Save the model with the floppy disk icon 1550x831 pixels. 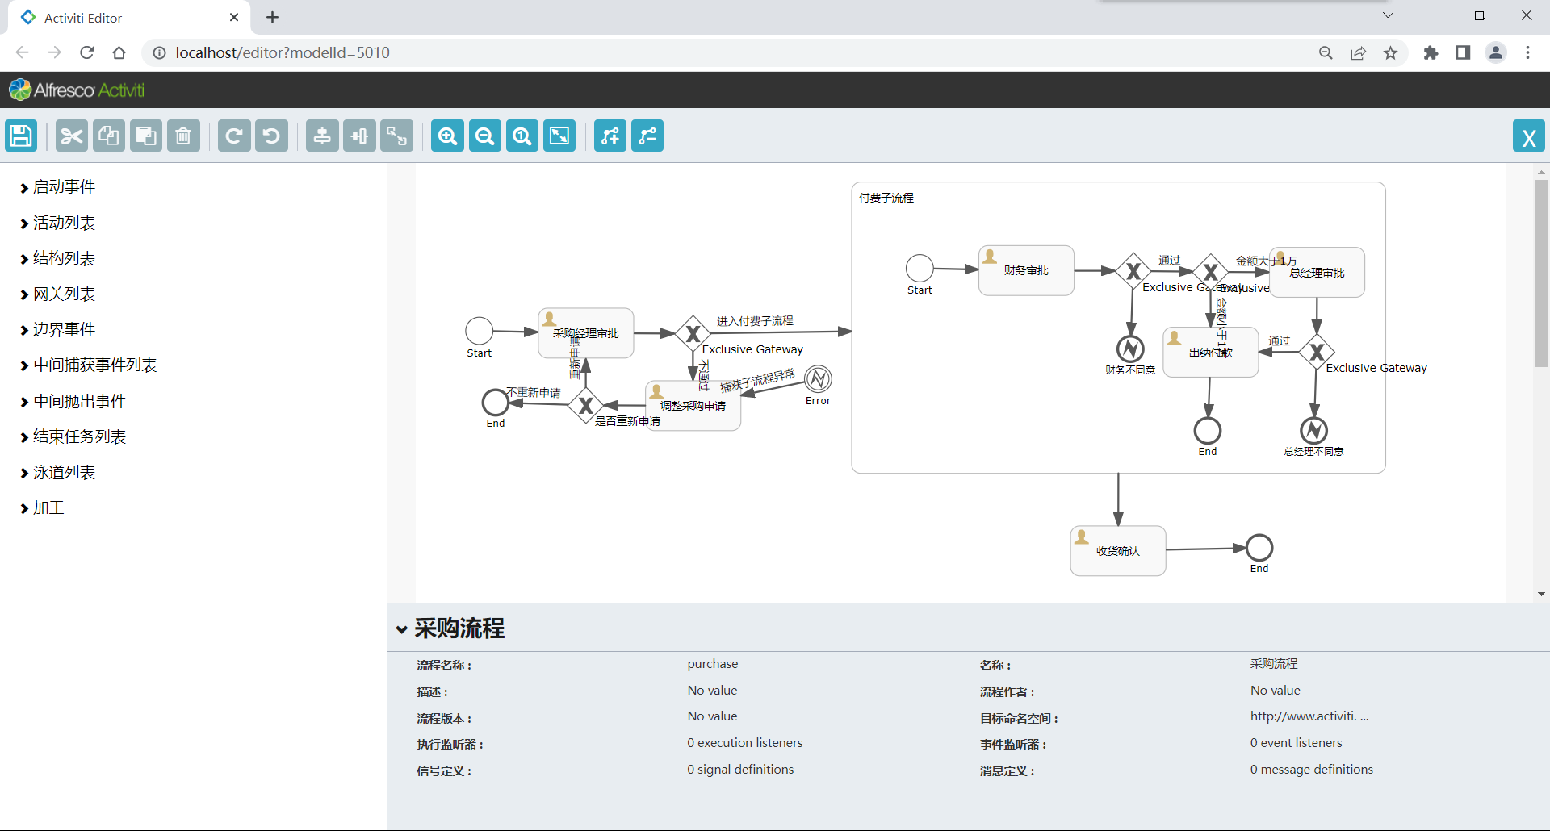[x=21, y=136]
